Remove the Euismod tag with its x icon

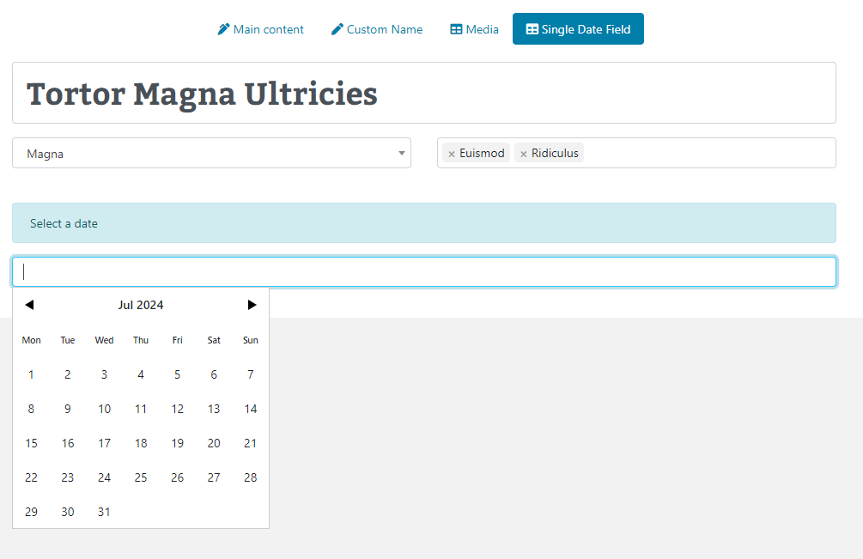click(452, 153)
